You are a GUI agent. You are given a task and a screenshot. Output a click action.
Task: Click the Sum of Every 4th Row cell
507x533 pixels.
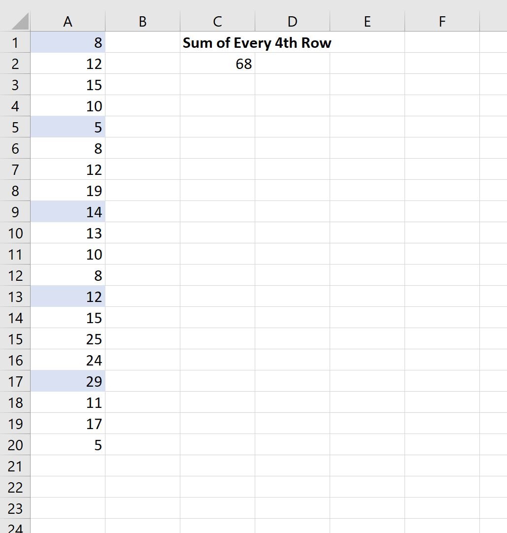point(257,43)
